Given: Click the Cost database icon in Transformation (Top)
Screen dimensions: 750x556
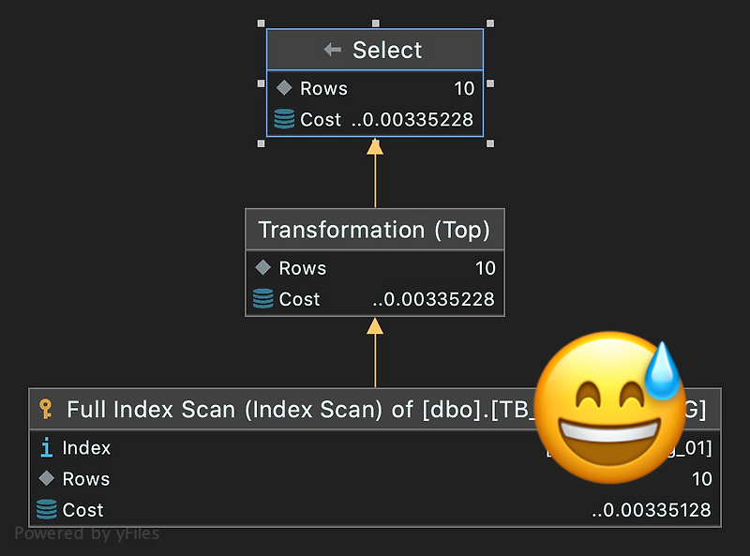Looking at the screenshot, I should tap(262, 299).
